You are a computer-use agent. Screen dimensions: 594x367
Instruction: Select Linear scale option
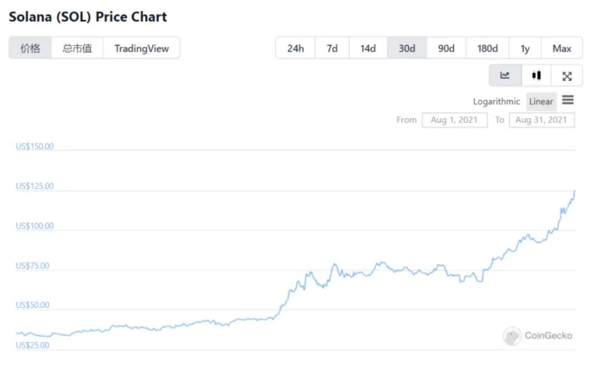(541, 102)
